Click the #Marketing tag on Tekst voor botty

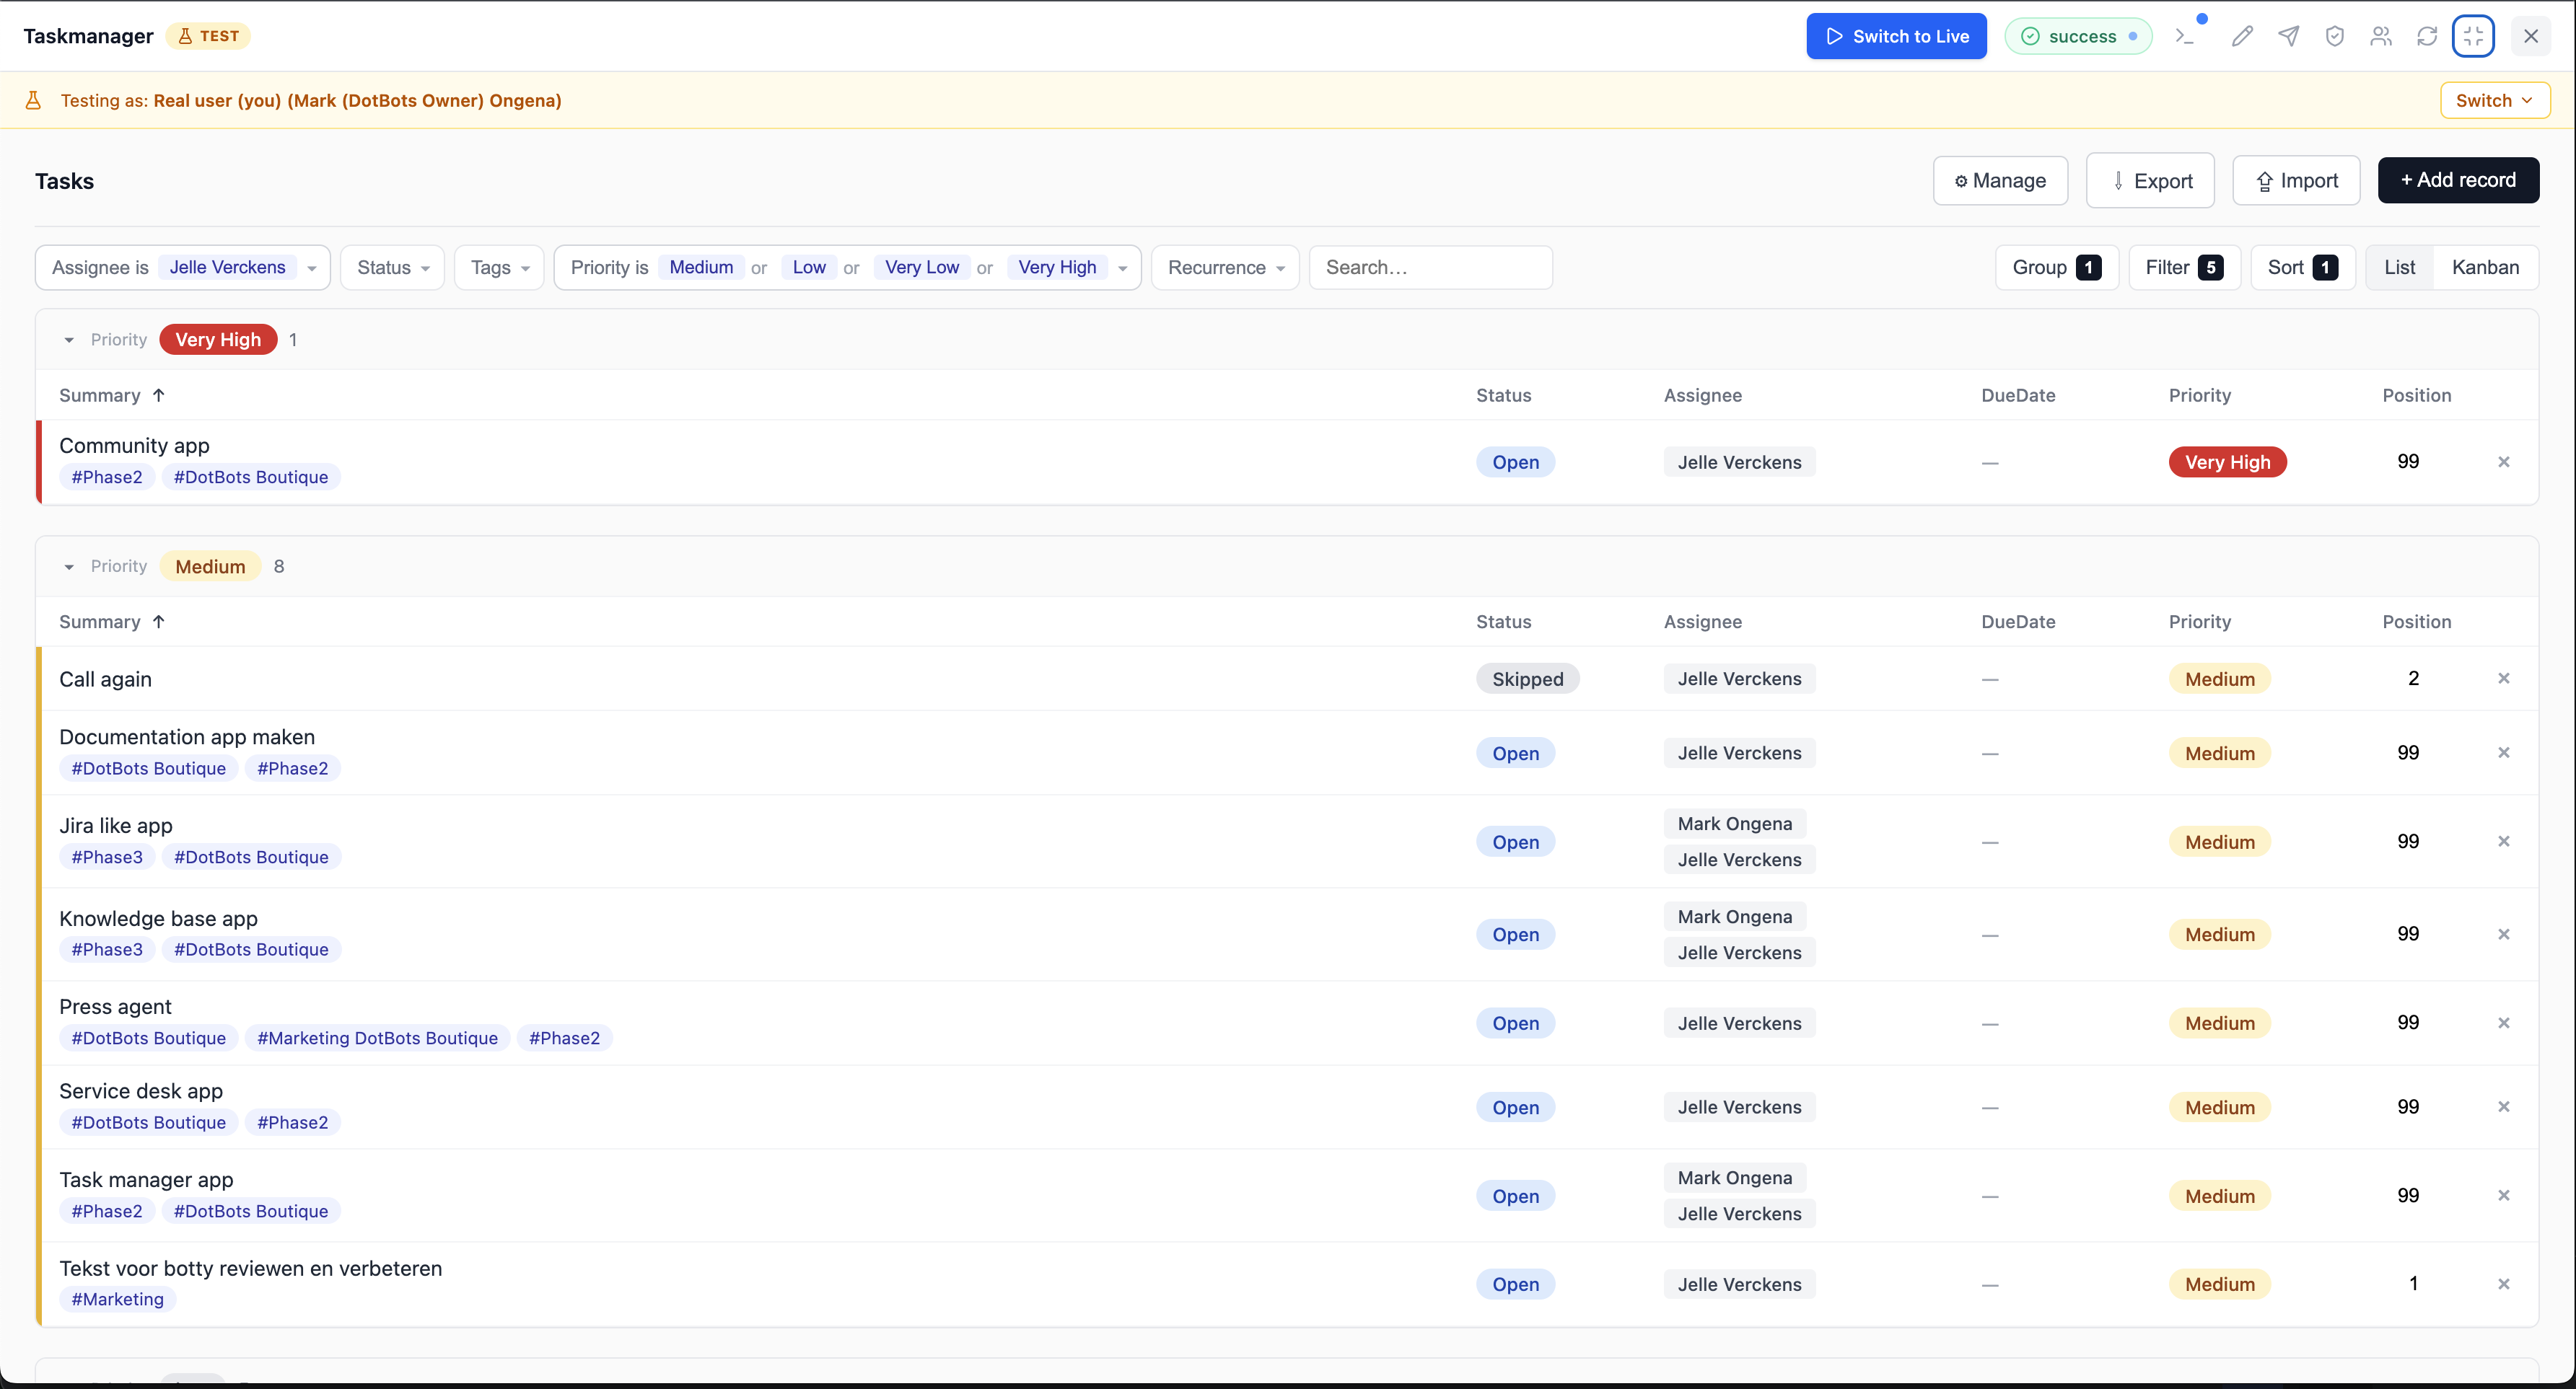point(117,1299)
